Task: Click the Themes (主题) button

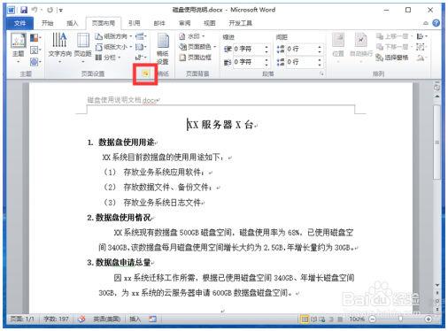Action: click(x=19, y=48)
